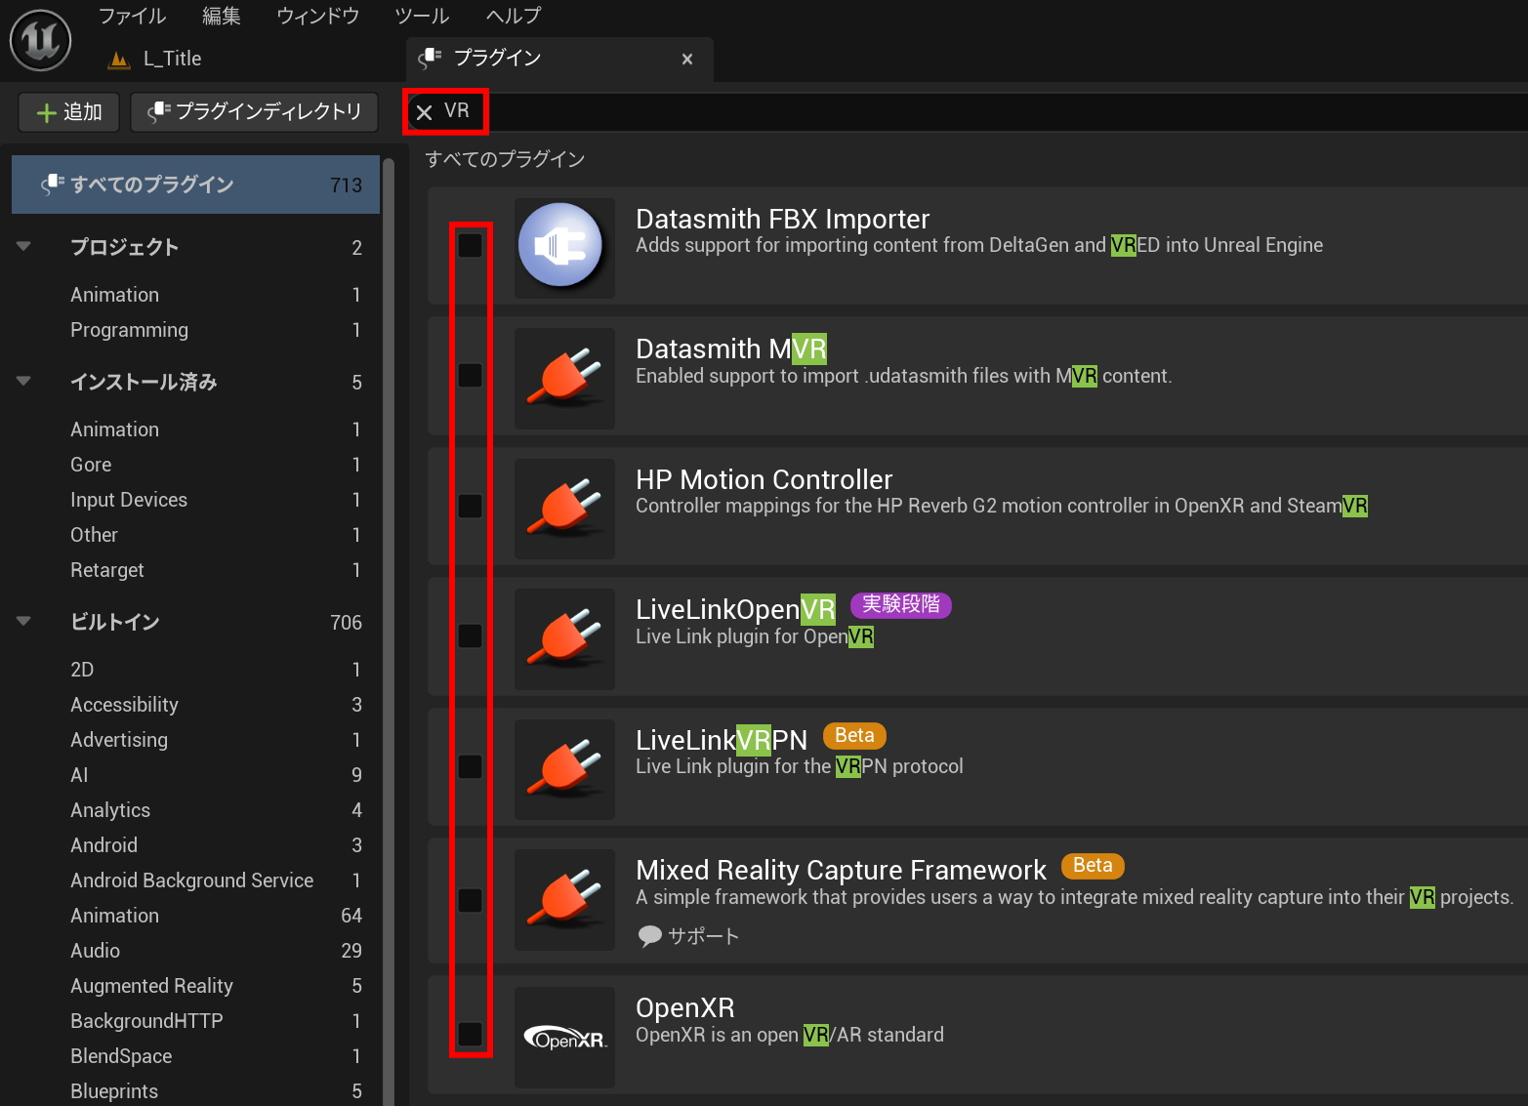
Task: Collapse the インストール済み category
Action: [x=24, y=382]
